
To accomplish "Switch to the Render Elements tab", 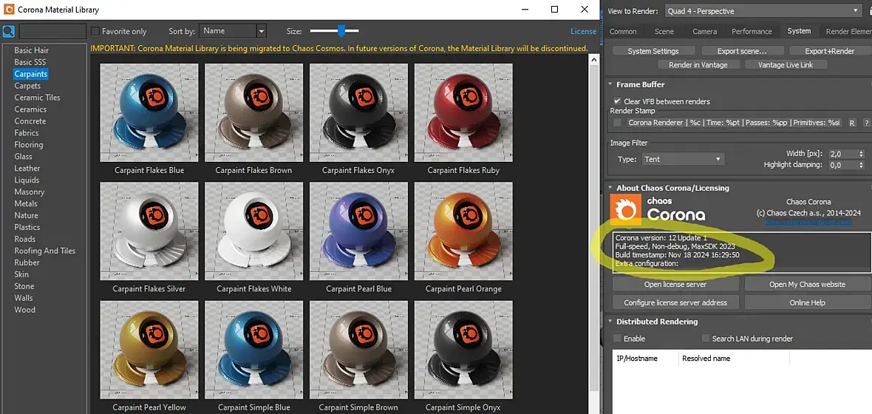I will click(x=847, y=32).
